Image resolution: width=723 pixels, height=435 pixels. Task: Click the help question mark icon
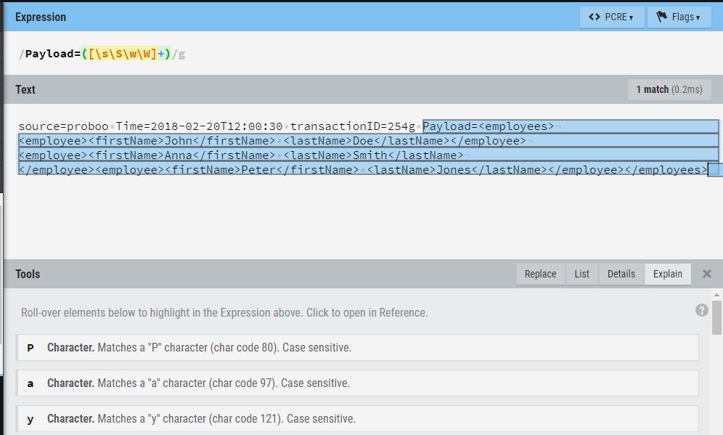(x=701, y=310)
